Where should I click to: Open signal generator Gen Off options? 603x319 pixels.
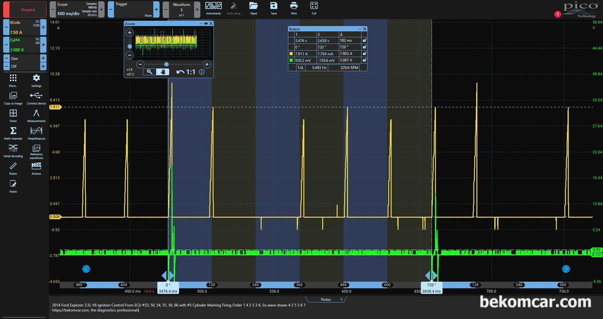coord(24,62)
